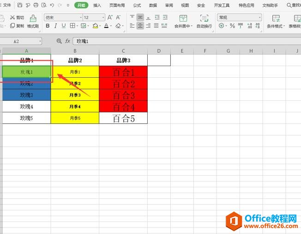Open the 特色应用 tab
The width and height of the screenshot is (301, 234).
(x=246, y=6)
